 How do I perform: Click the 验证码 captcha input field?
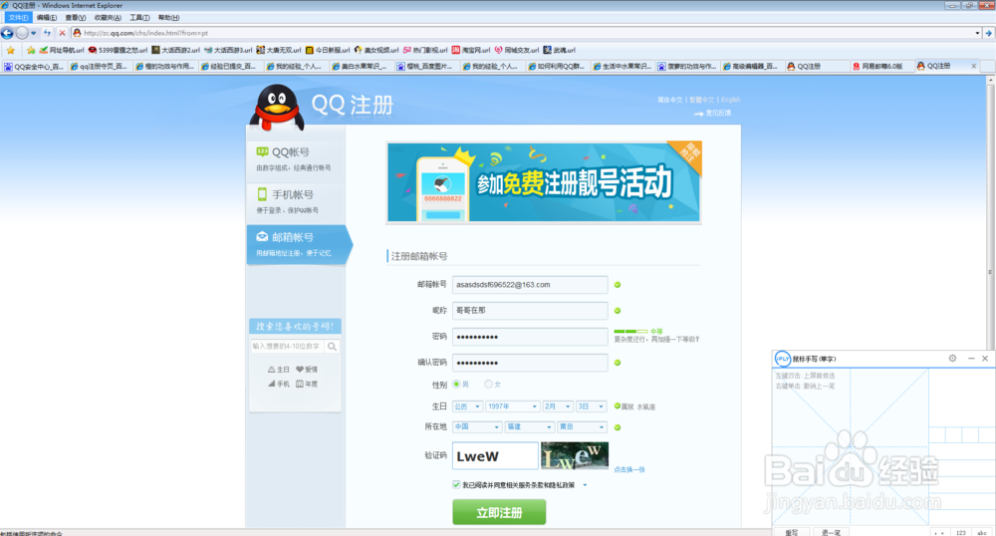pos(495,456)
